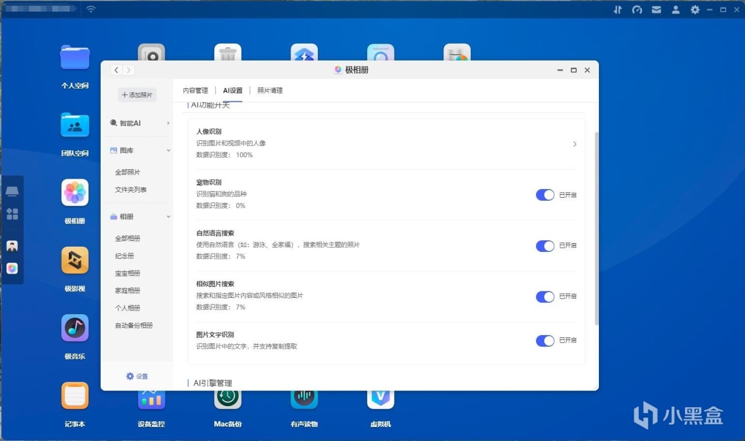Open the user account icon in top bar

tap(676, 9)
